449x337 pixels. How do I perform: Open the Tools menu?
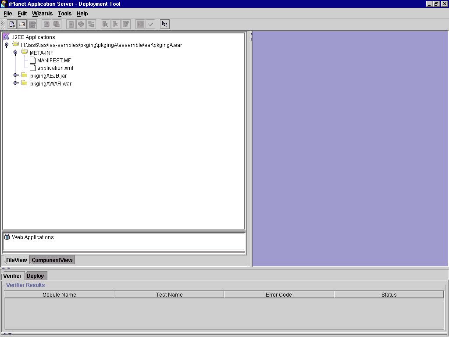point(65,14)
